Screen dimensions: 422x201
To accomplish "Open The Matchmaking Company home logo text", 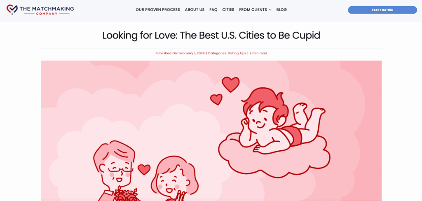I will tap(47, 10).
